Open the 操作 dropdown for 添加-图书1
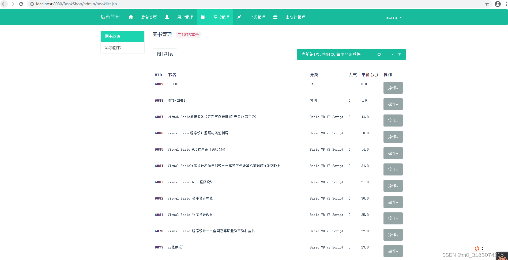 click(x=393, y=104)
